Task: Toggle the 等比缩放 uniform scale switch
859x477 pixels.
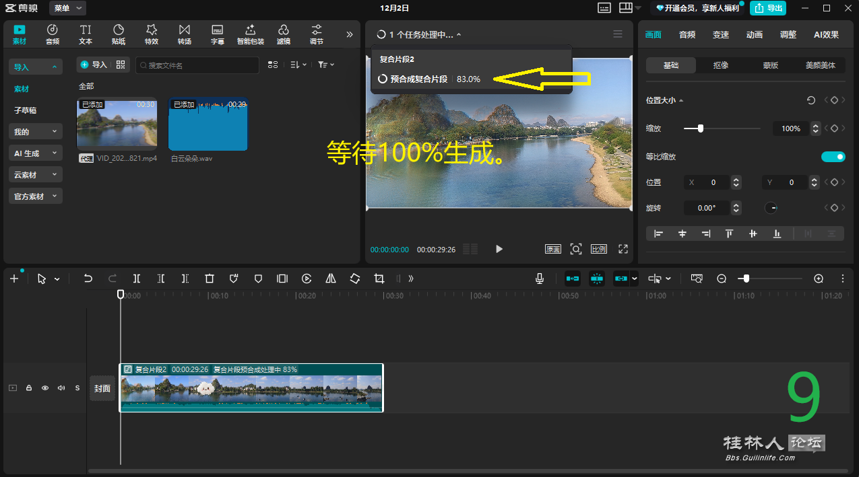Action: click(x=833, y=157)
